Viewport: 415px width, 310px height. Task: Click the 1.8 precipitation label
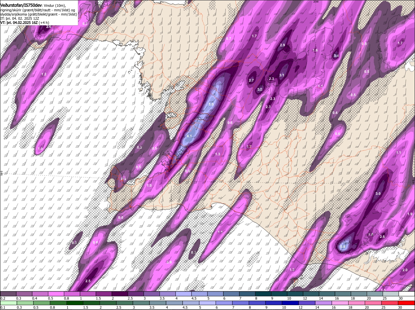tap(371, 235)
